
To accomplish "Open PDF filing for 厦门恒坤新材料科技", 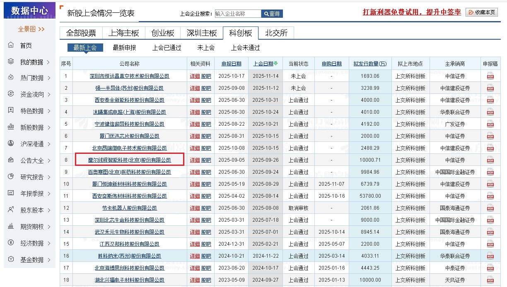I will tap(490, 184).
